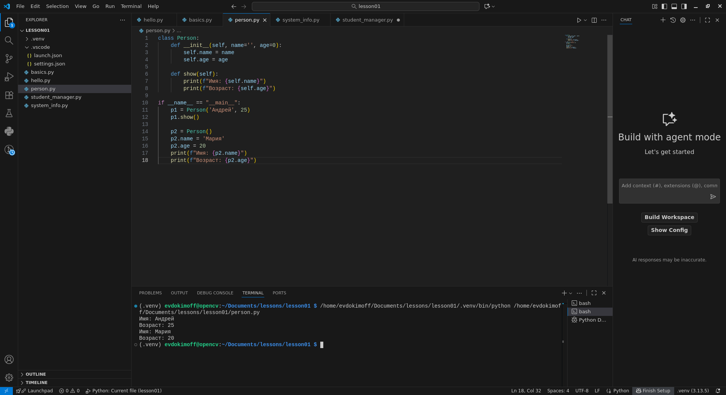Switch to the system_info.py tab
726x395 pixels.
(301, 20)
